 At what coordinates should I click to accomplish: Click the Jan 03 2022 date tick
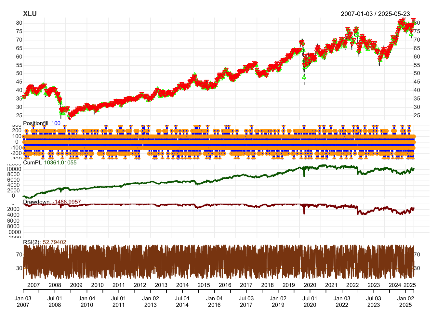click(342, 302)
